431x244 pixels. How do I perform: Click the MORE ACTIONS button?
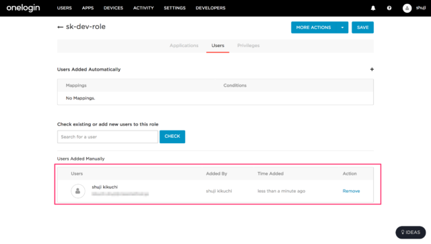pos(313,28)
